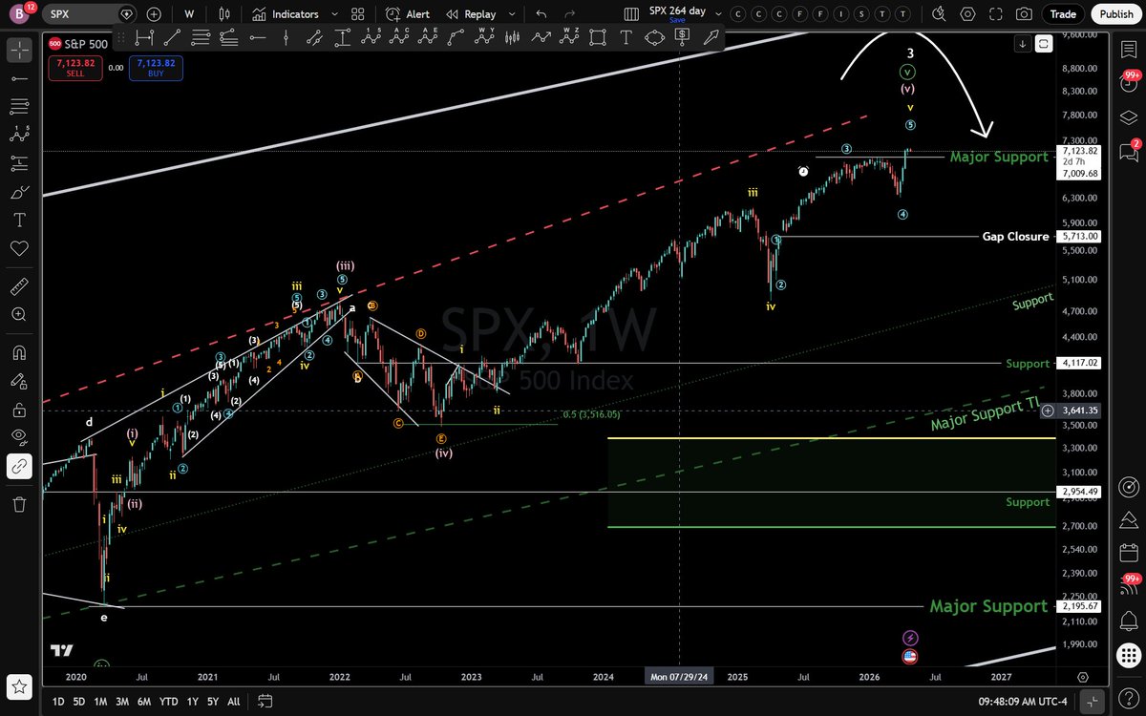1146x716 pixels.
Task: Toggle magnet mode on
Action: 21,352
